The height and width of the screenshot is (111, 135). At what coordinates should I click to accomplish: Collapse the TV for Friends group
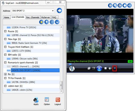[x=5, y=78]
